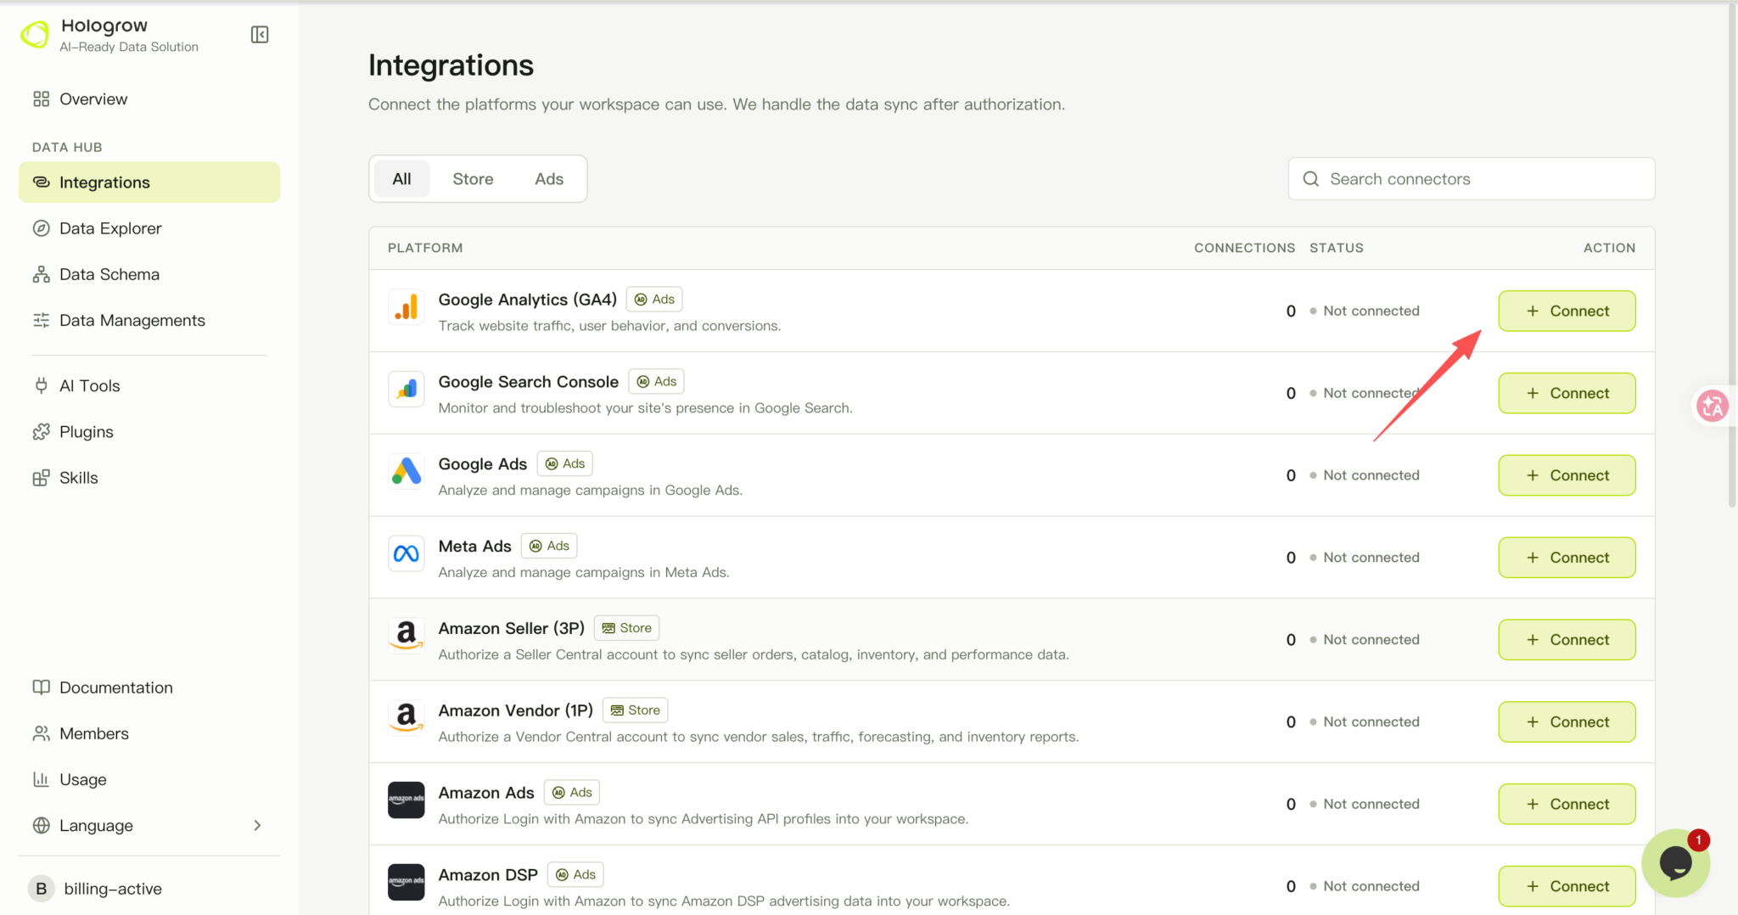Connect Google Search Console

[1567, 394]
